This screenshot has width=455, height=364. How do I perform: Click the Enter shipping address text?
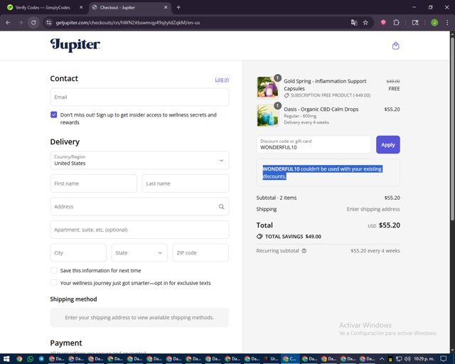[373, 209]
